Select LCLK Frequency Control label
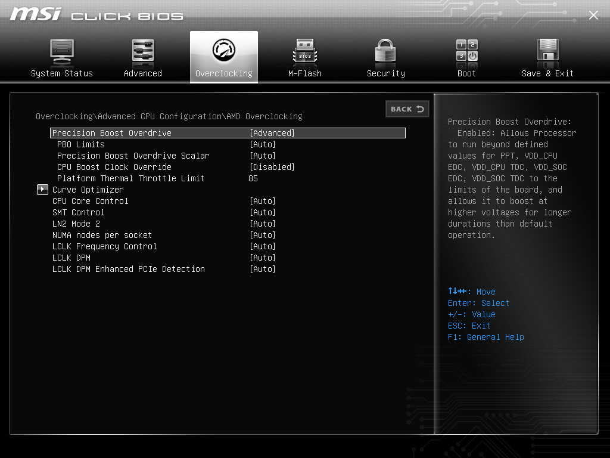Screen dimensions: 610x458 (105, 246)
